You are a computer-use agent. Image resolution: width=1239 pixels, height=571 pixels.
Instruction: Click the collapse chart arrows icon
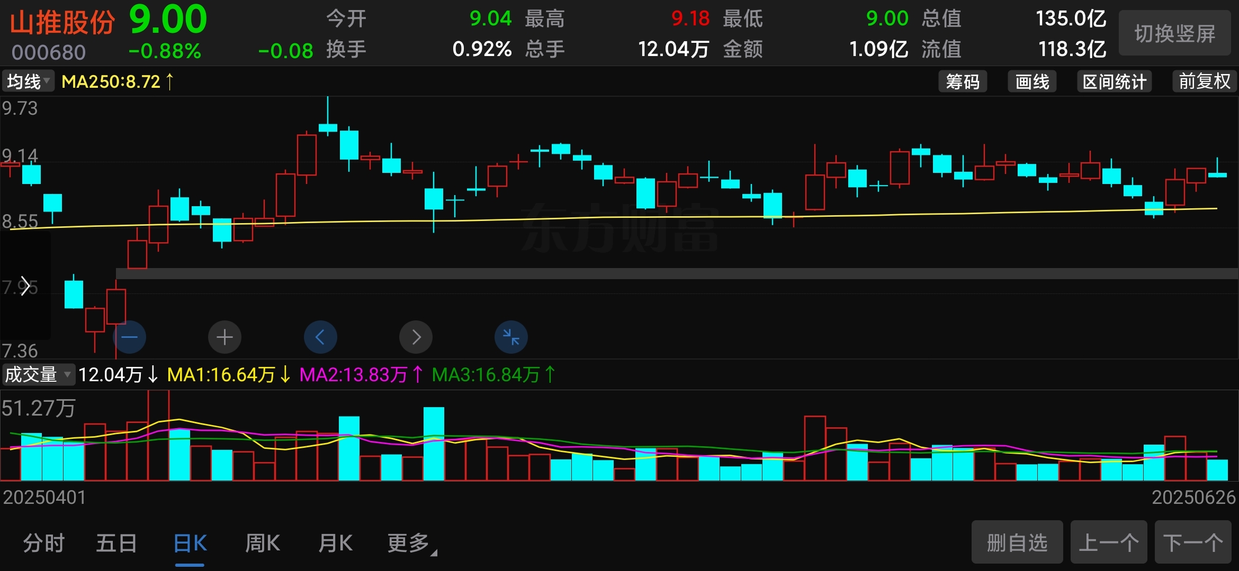(511, 337)
